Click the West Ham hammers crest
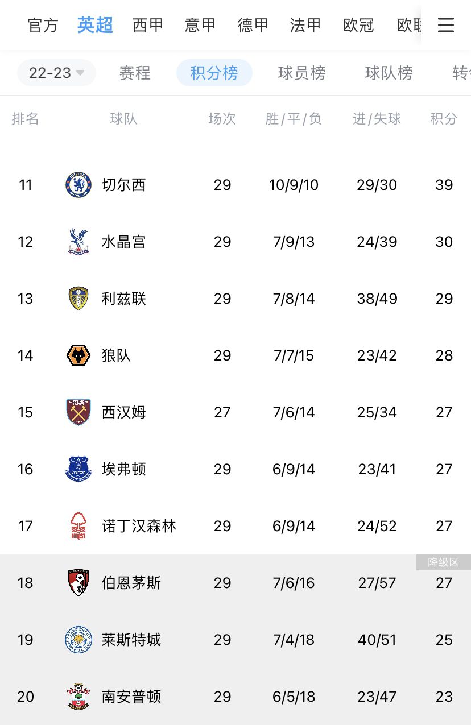The height and width of the screenshot is (725, 471). pos(78,412)
